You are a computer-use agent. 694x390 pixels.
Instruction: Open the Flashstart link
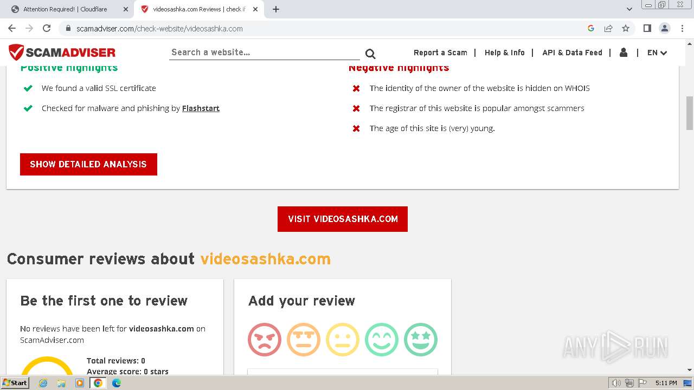point(201,108)
